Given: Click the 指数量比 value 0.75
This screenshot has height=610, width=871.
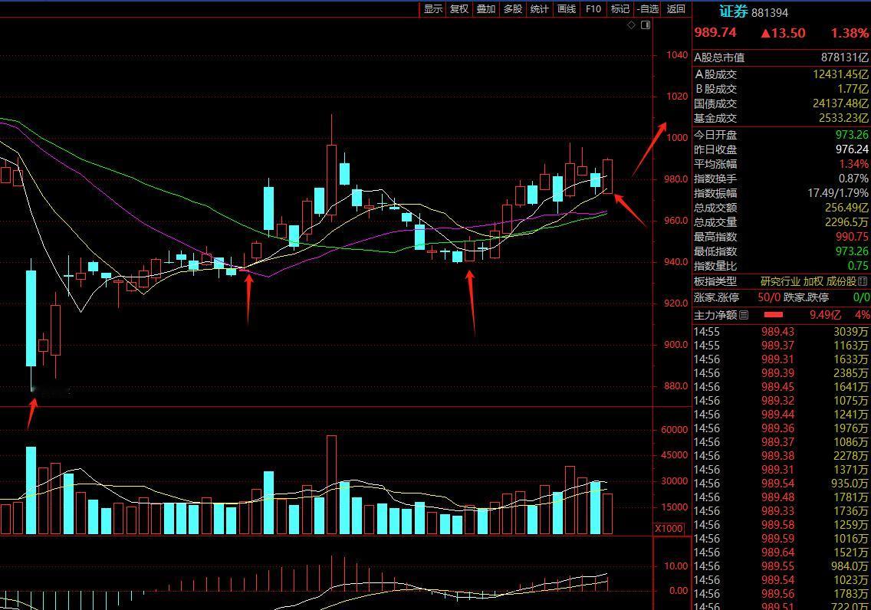Looking at the screenshot, I should [858, 266].
